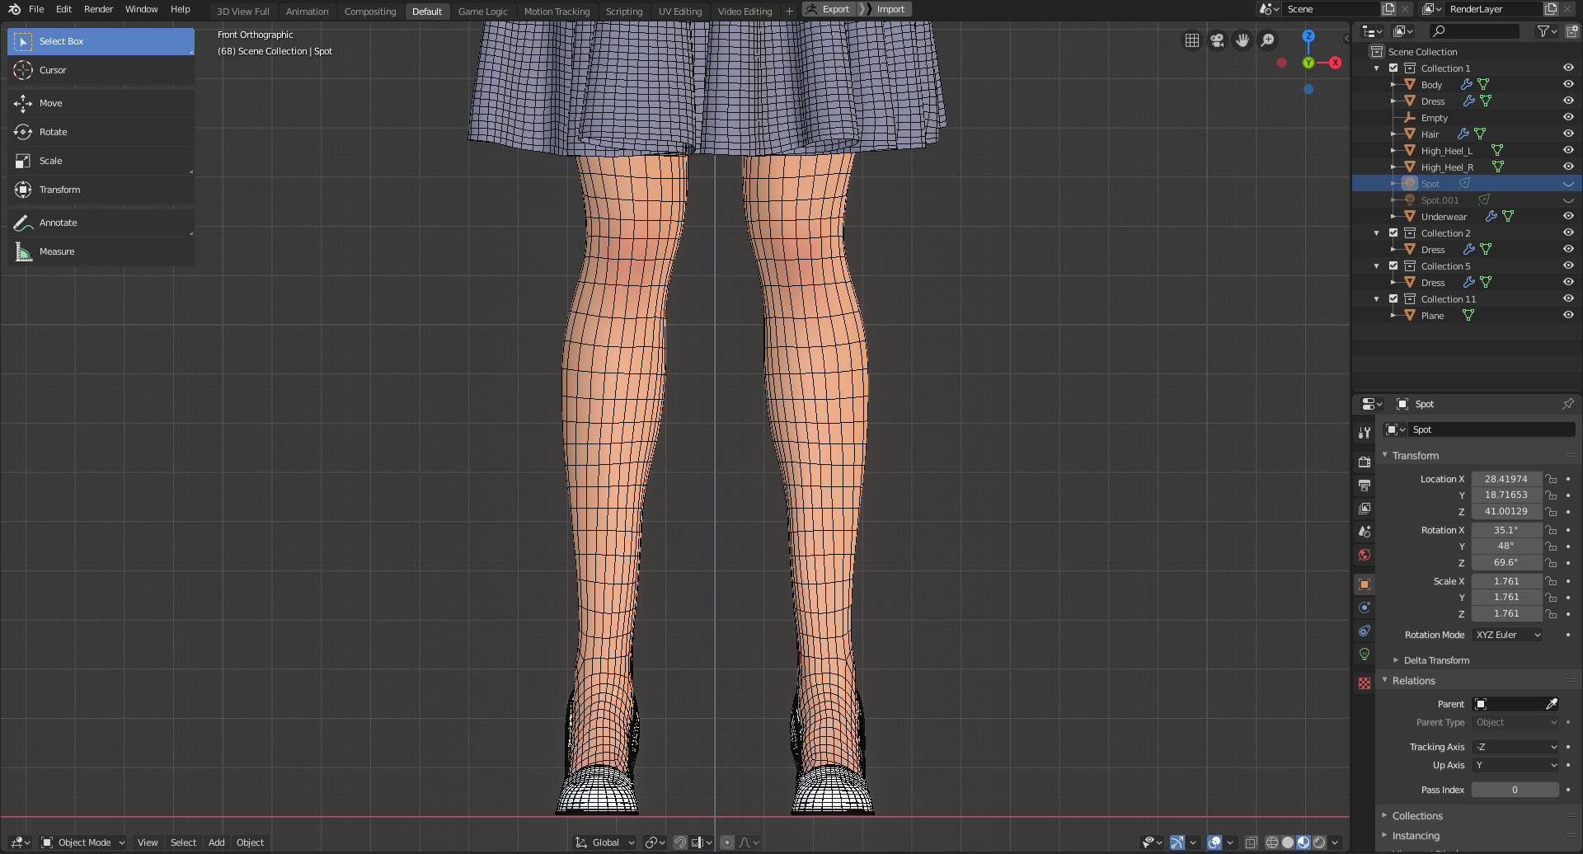Open the Tracking Axis dropdown
The width and height of the screenshot is (1583, 854).
1515,747
